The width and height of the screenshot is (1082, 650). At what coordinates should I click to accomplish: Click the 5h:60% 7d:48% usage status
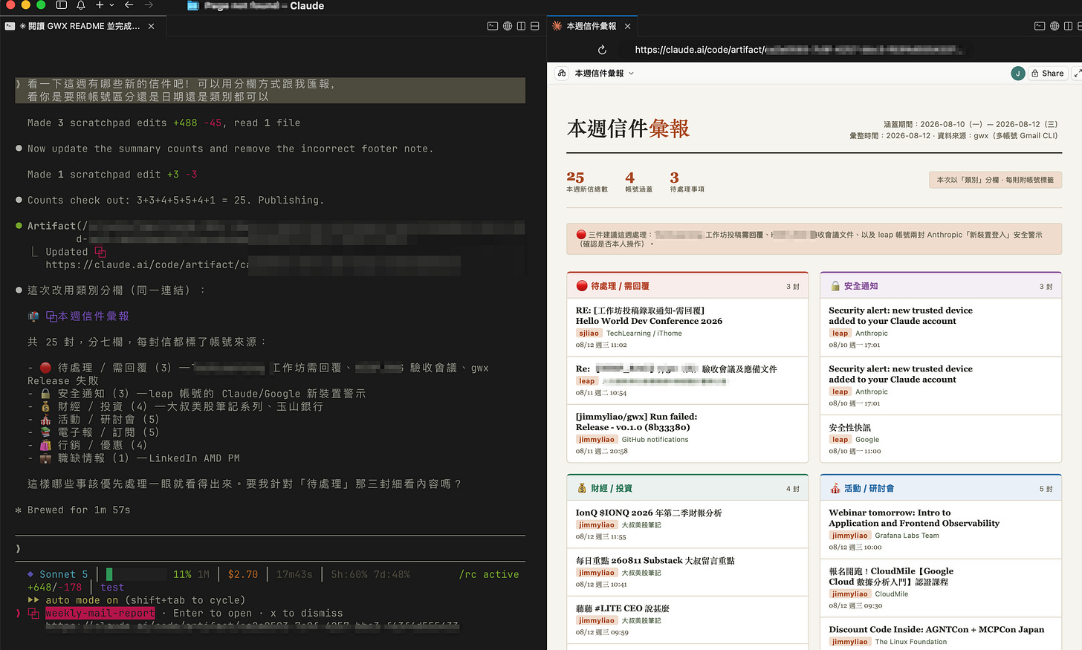[370, 574]
